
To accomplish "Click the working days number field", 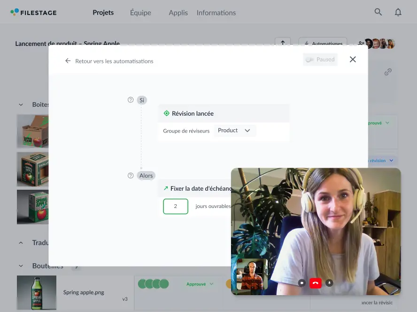I will coord(176,206).
